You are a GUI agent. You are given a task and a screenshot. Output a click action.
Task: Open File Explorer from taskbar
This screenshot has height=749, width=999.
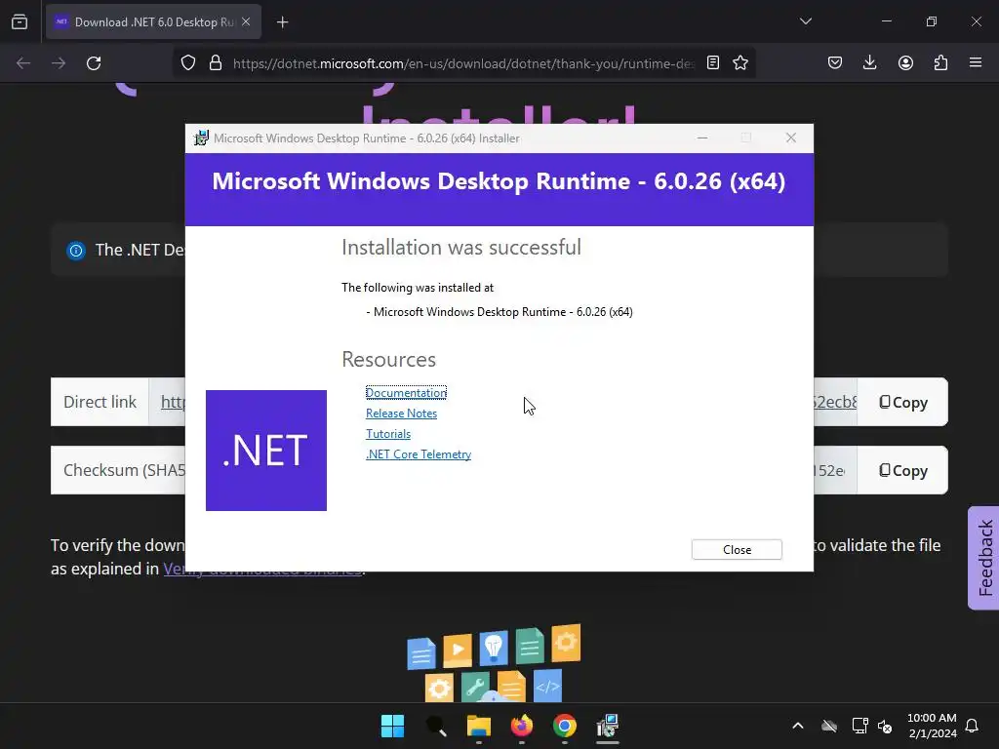coord(478,726)
